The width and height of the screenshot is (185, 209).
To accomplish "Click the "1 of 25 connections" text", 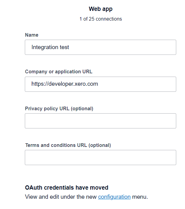I will (101, 19).
